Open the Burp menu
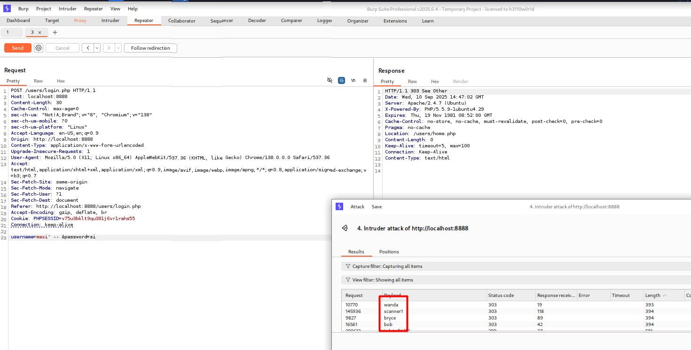Viewport: 691px width, 350px height. tap(24, 8)
